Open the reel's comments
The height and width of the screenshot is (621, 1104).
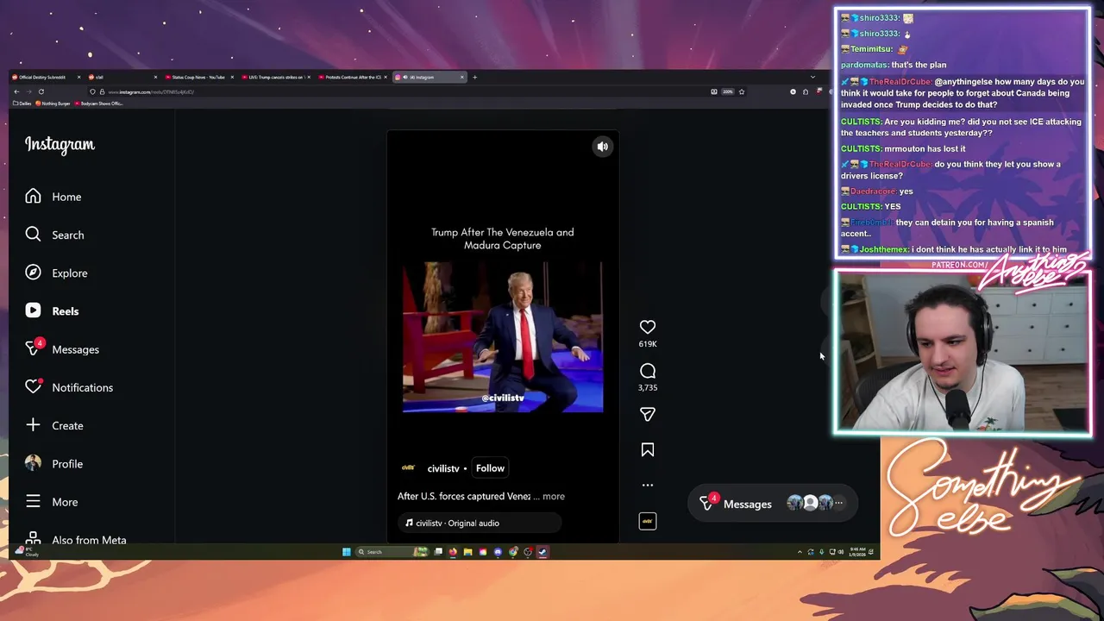(x=648, y=371)
